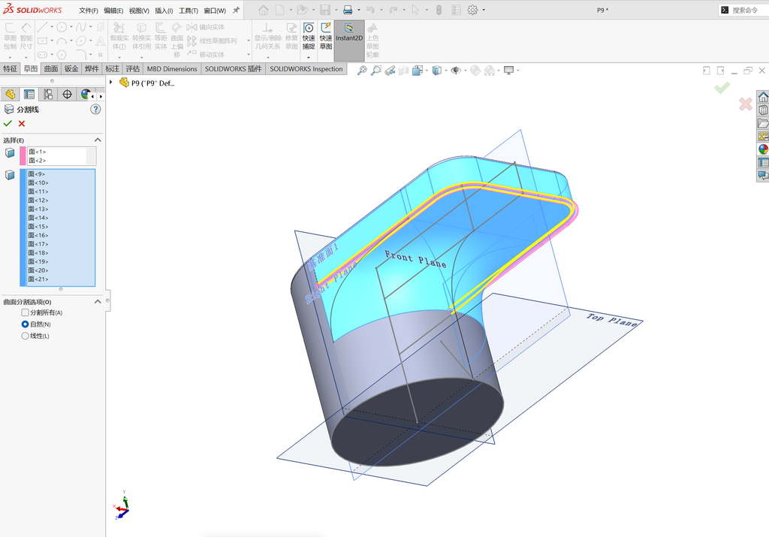This screenshot has height=537, width=769.
Task: Open the Options gear dropdown arrow
Action: 484,10
